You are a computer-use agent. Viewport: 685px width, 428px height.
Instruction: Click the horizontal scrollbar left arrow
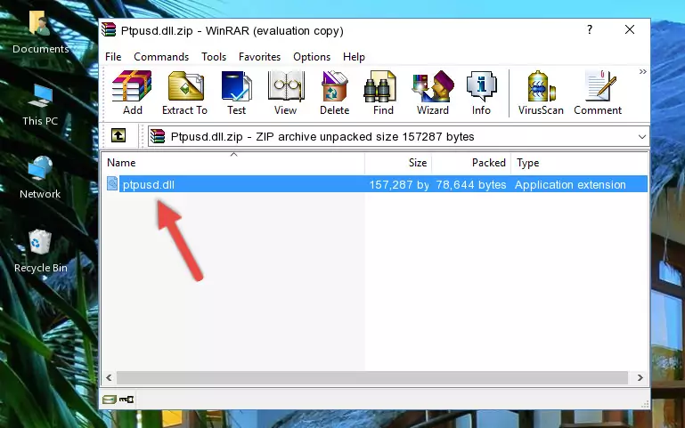point(110,377)
